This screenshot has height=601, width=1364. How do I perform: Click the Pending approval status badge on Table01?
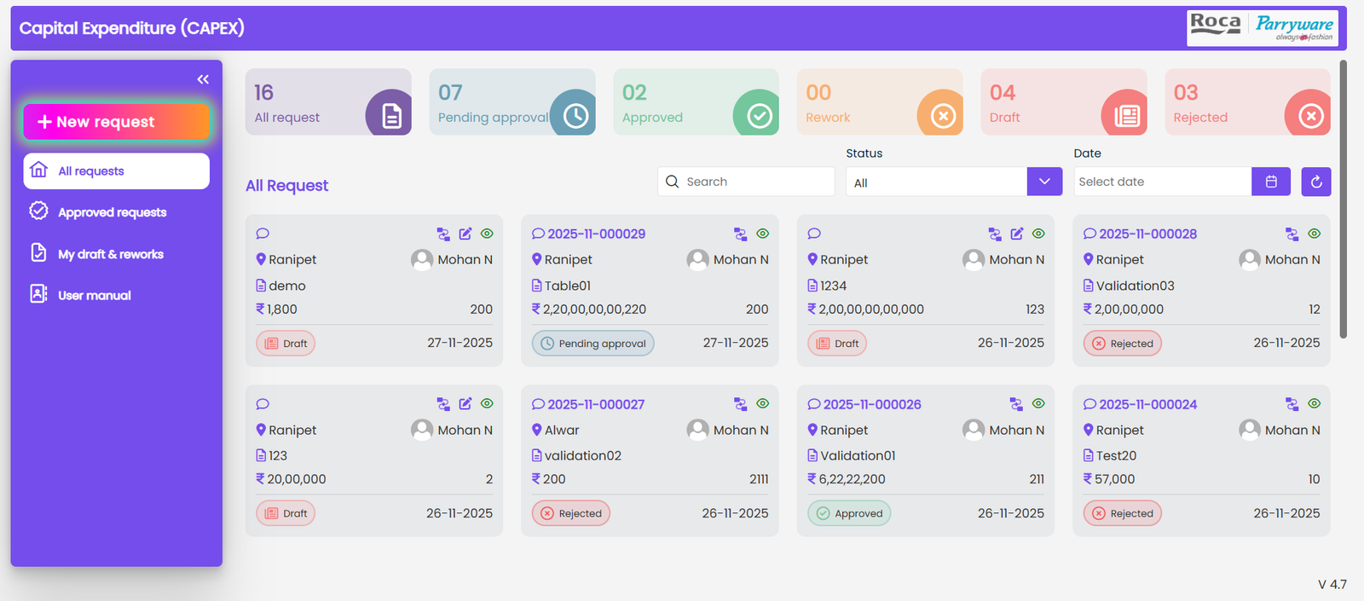tap(593, 344)
